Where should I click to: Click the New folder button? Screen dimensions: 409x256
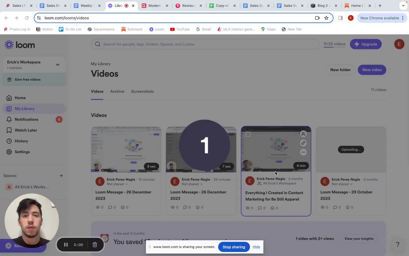(340, 70)
